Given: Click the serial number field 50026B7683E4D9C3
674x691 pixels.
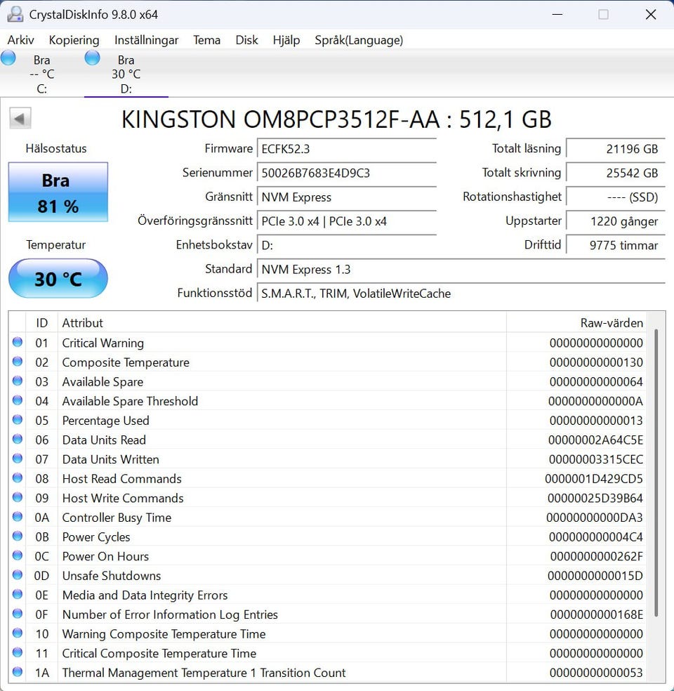Looking at the screenshot, I should coord(347,173).
